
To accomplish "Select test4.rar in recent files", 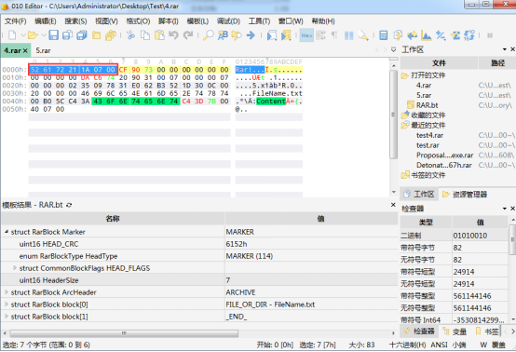I will tap(429, 135).
